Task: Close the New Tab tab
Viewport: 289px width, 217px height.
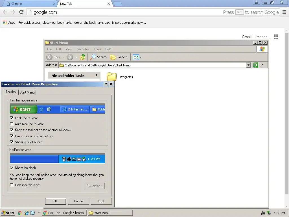Action: coord(109,4)
